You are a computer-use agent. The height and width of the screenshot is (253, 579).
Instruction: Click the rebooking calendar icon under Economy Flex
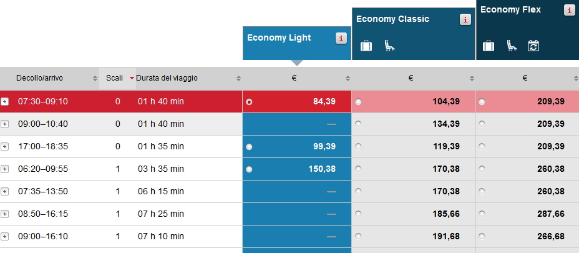tap(533, 46)
